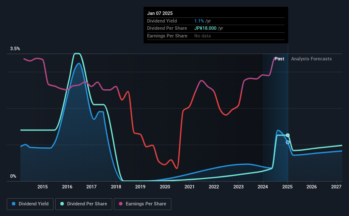Toggle the Earnings Per Share legend button
Viewport: 349px width, 216px height.
pyautogui.click(x=143, y=204)
